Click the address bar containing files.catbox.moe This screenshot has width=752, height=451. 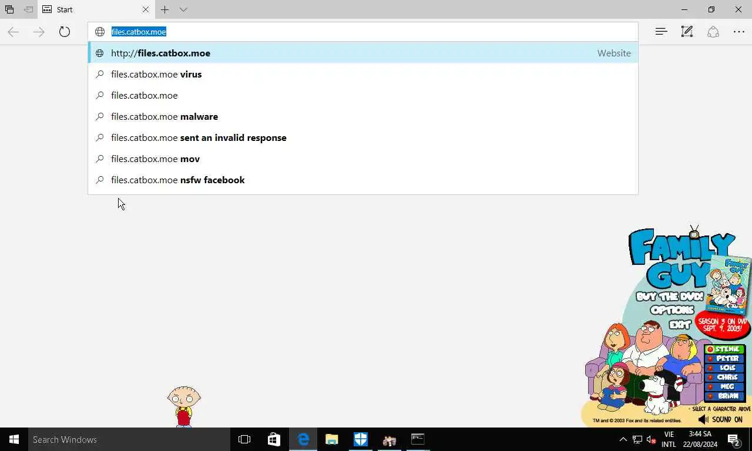pos(363,32)
